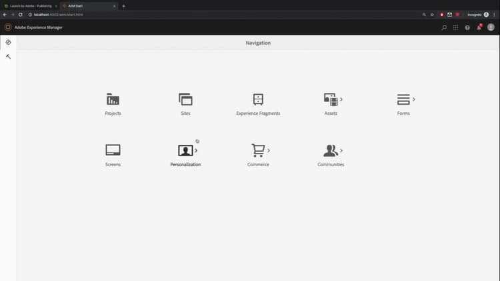
Task: Open the AEM search magnifier icon
Action: point(444,28)
